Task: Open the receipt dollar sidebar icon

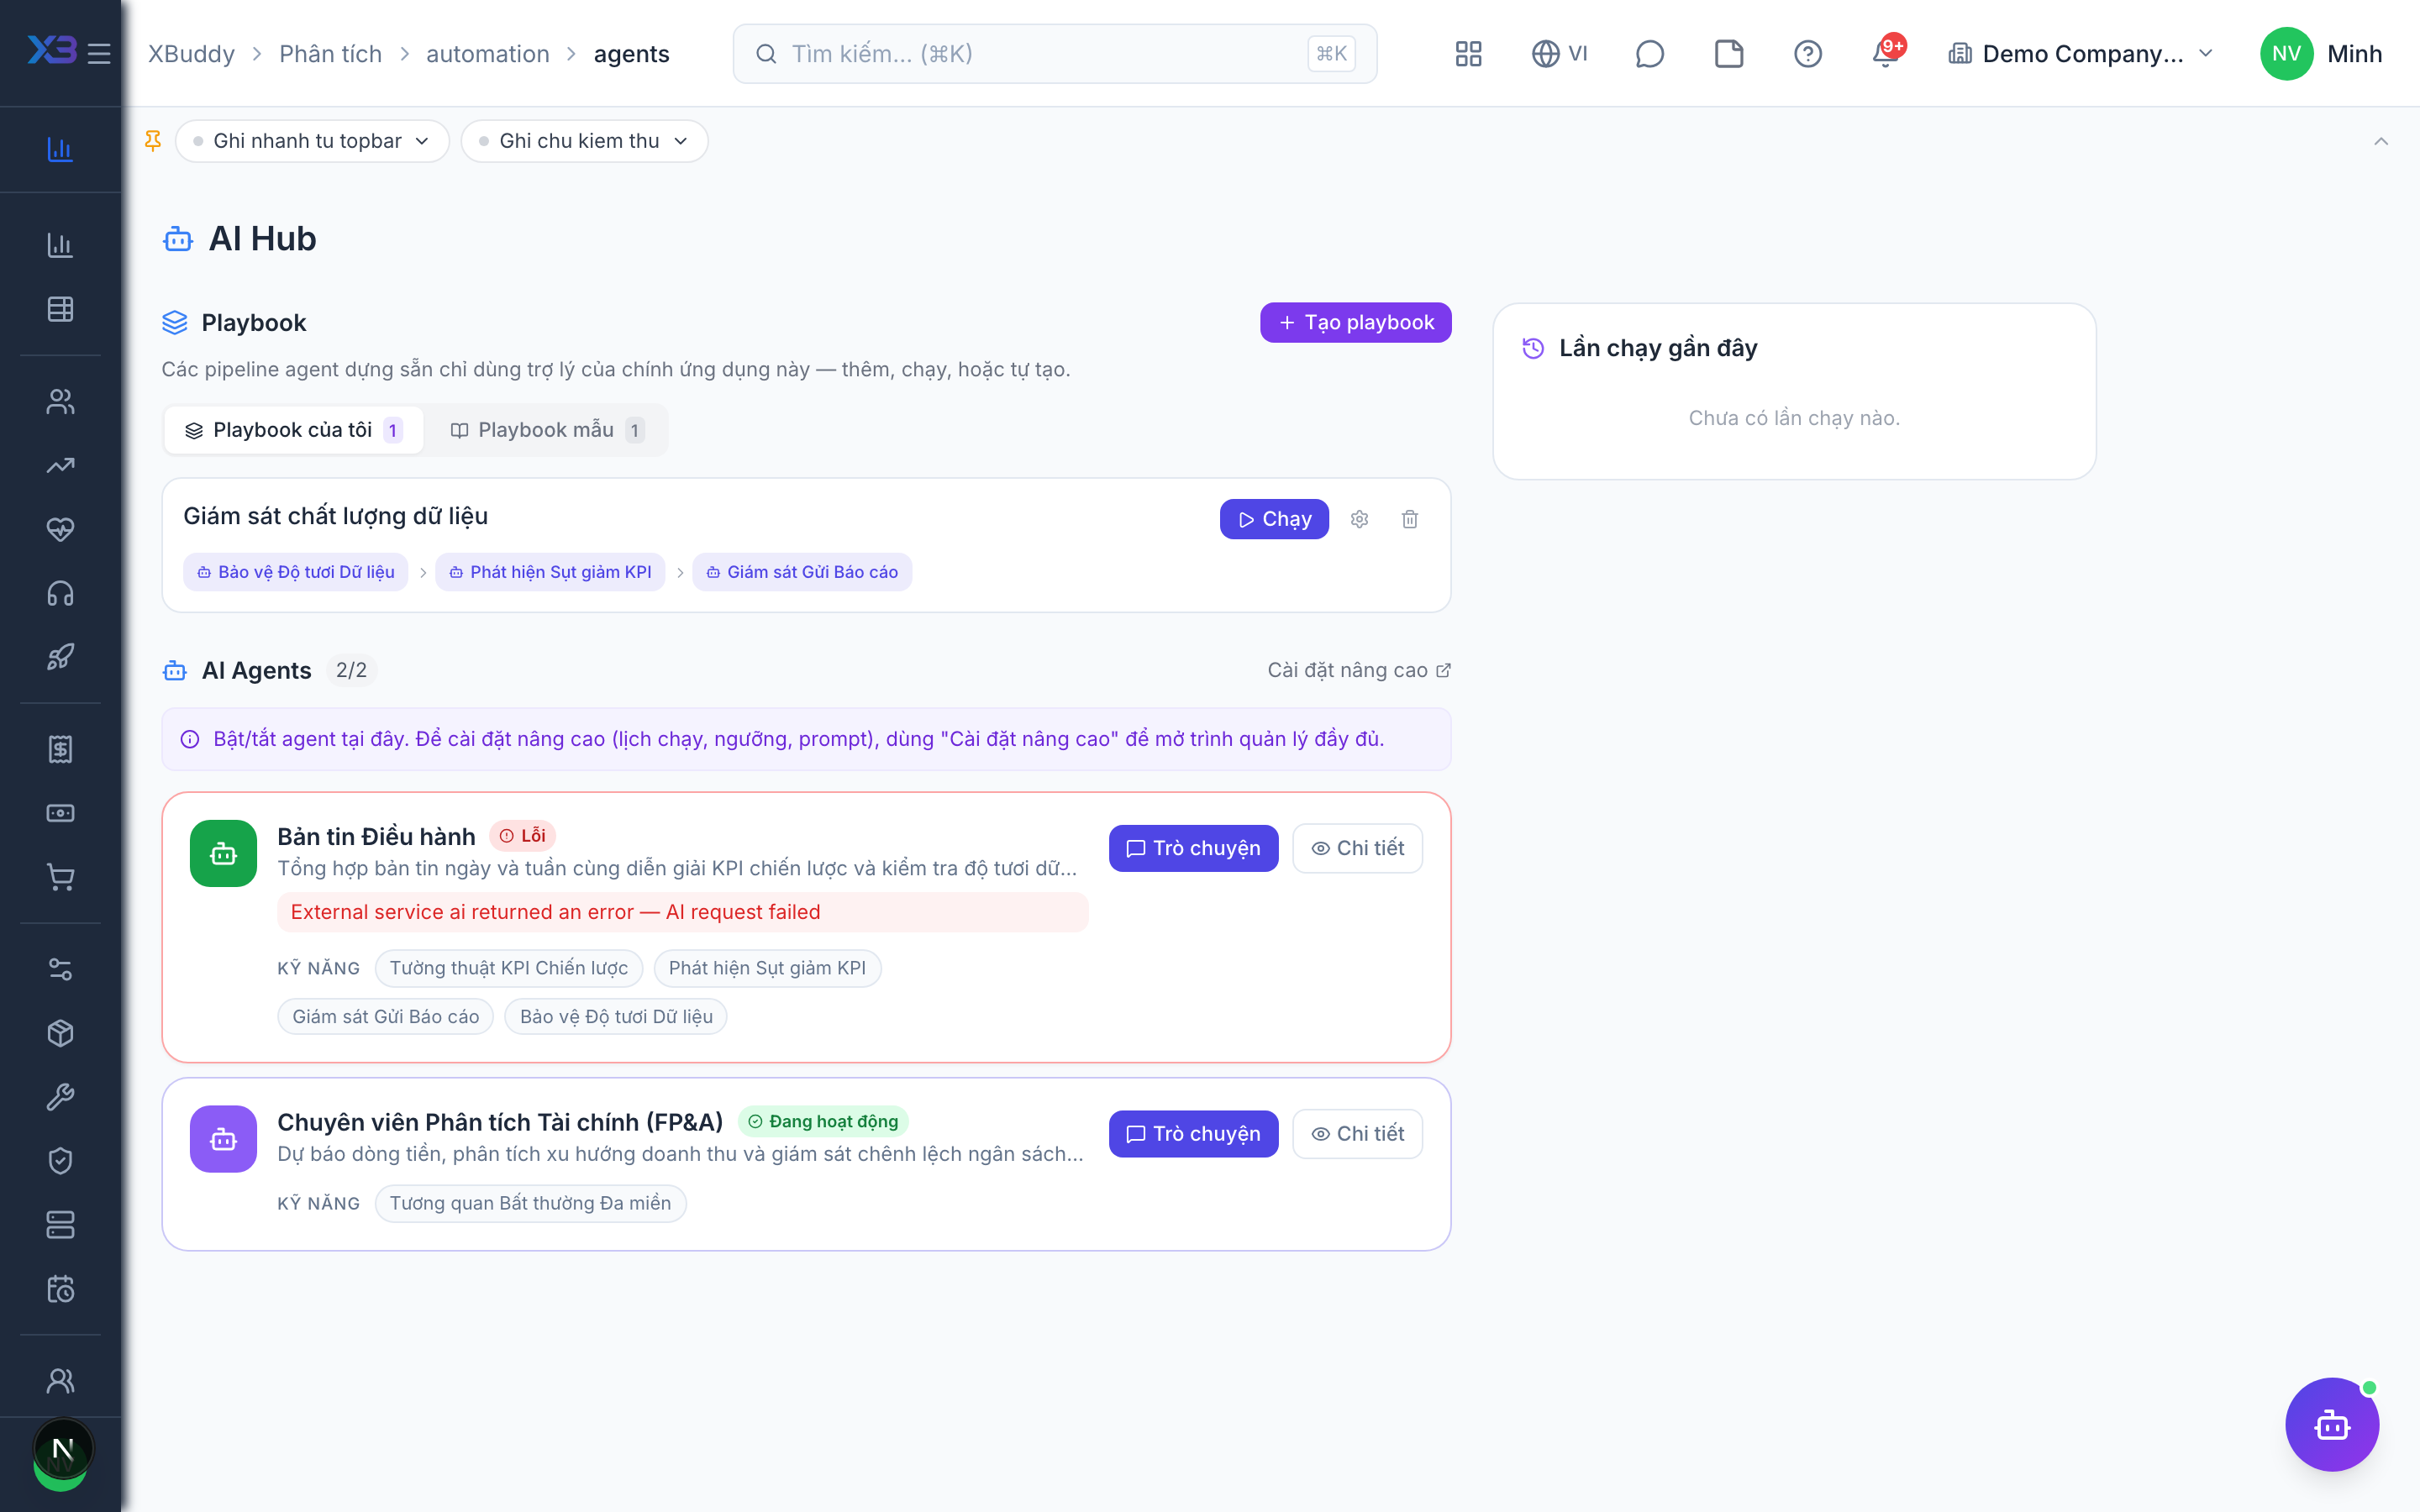Action: [x=60, y=749]
